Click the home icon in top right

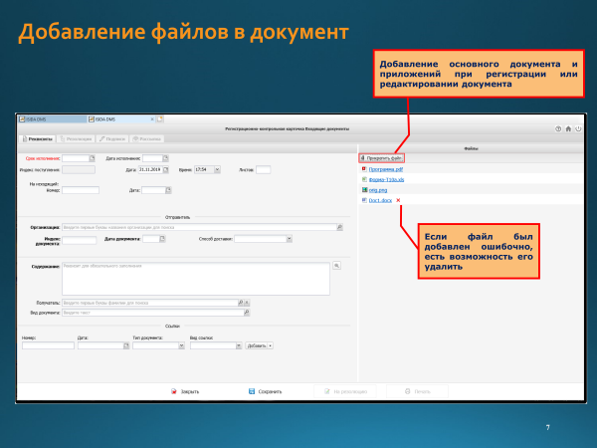568,129
